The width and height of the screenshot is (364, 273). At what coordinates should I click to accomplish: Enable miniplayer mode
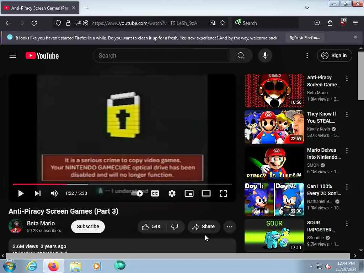[189, 193]
